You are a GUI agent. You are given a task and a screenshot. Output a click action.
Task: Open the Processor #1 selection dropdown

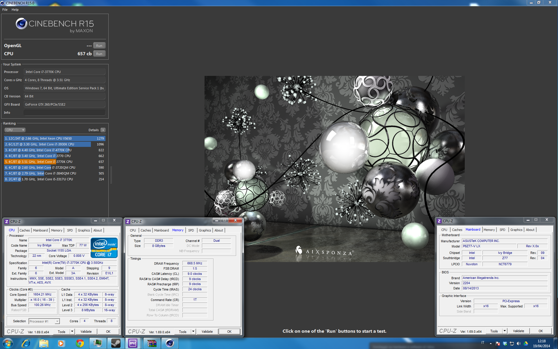(44, 321)
